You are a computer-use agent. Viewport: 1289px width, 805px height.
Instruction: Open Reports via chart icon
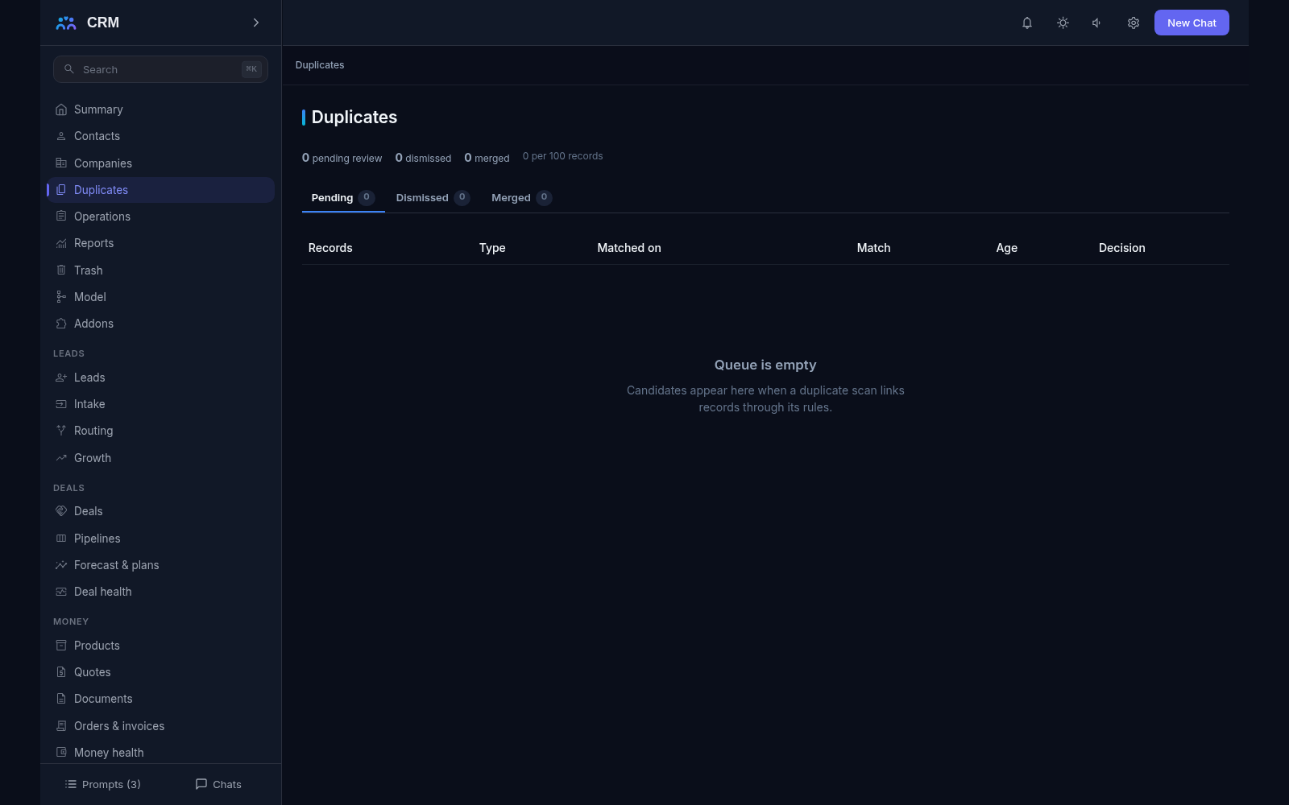[61, 243]
